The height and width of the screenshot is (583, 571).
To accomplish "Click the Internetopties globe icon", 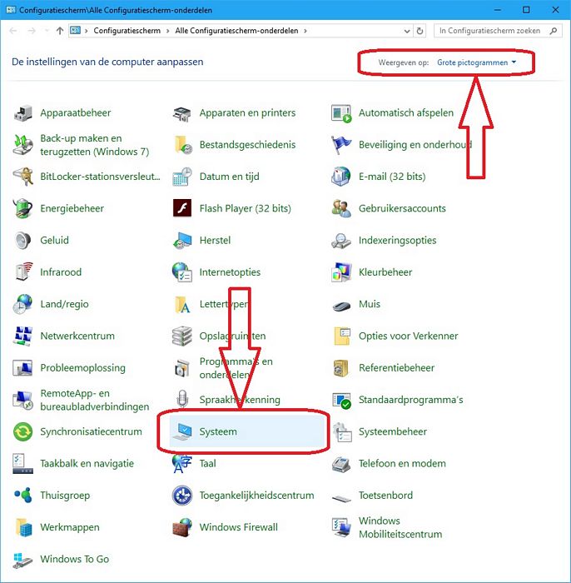I will [x=182, y=272].
